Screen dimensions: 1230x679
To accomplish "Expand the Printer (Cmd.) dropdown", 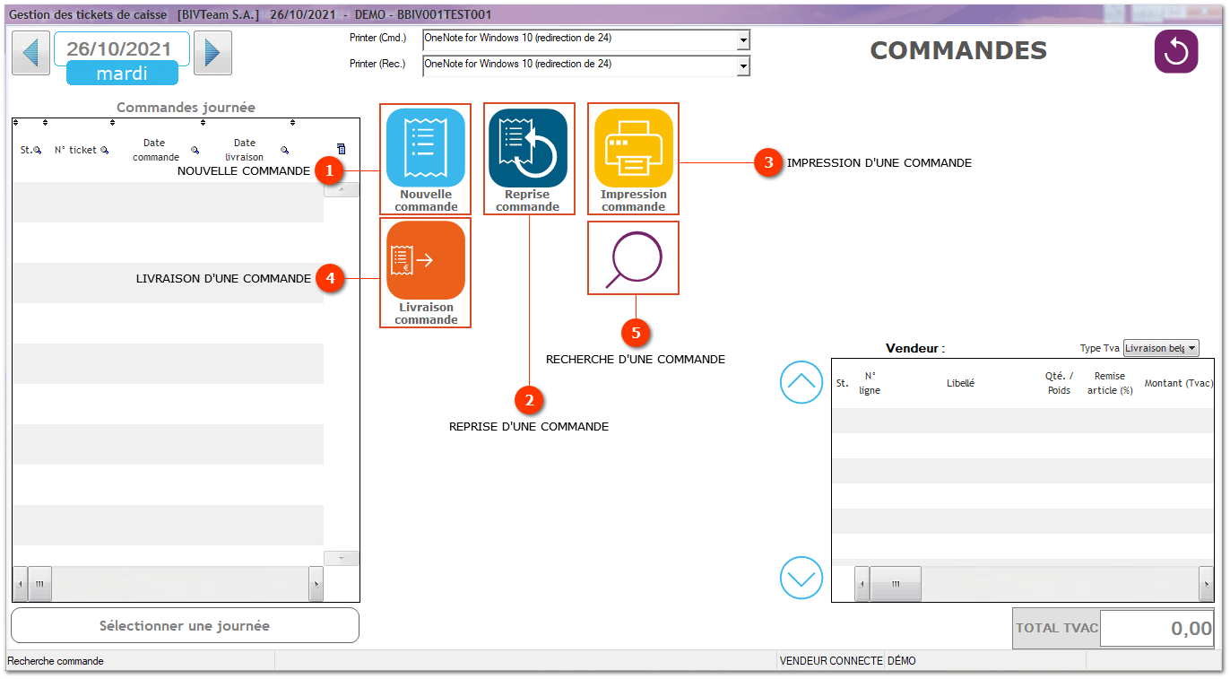I will 742,40.
